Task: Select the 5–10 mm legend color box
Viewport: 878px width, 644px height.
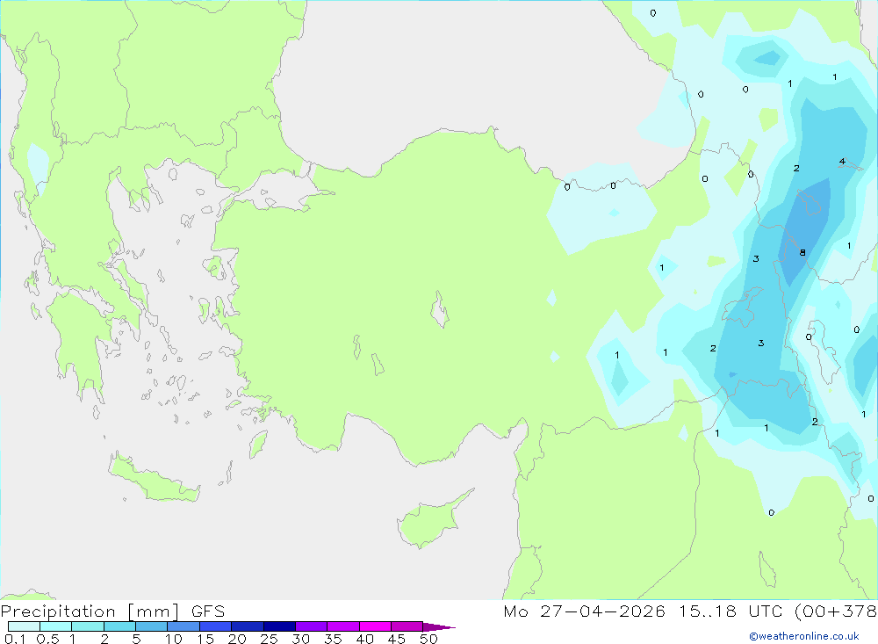Action: click(x=151, y=626)
